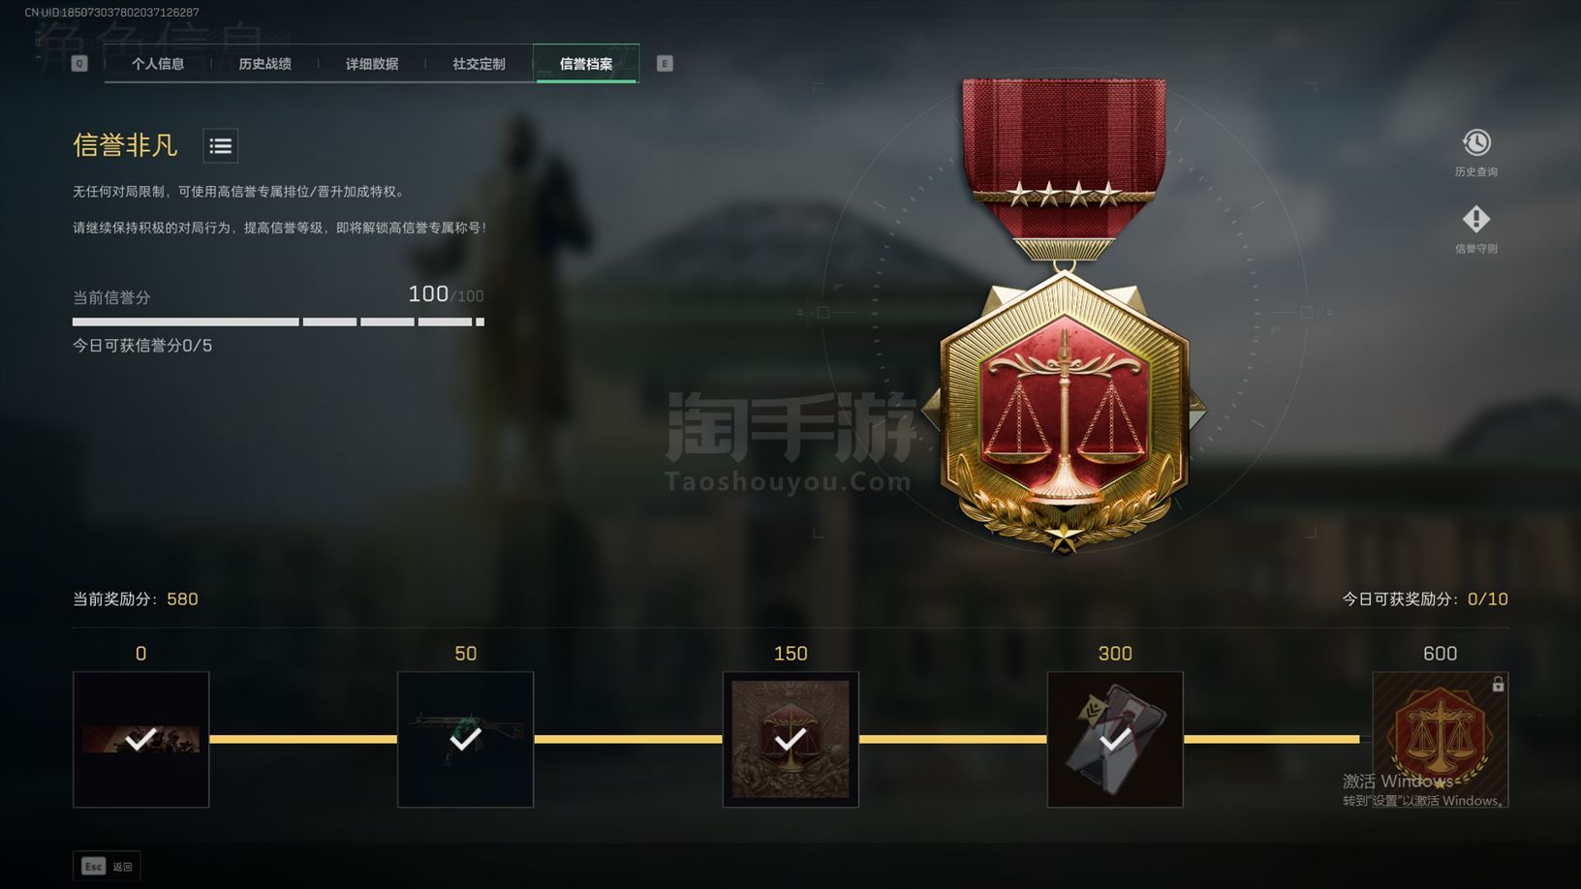Click the Q key icon left of tabs
Screen dimensions: 1581x889
79,64
